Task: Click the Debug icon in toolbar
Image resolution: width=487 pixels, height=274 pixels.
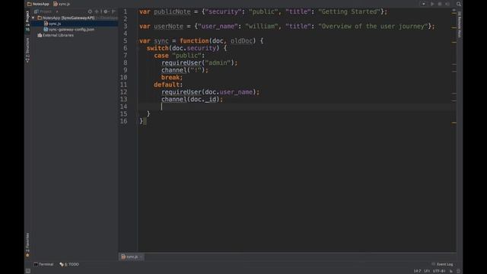Action: (440, 4)
